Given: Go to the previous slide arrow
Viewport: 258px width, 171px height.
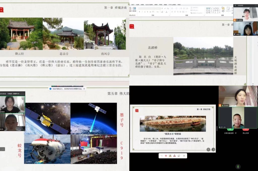Looking at the screenshot, I should click(x=208, y=149).
